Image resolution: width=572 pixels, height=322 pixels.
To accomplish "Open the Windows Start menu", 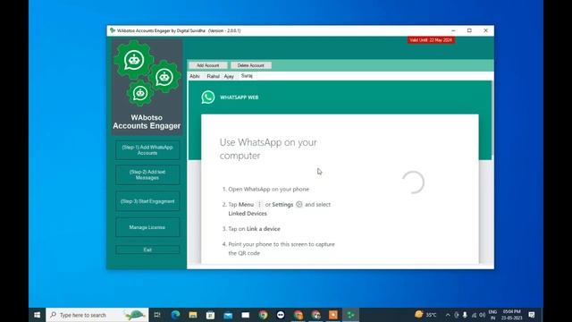I will [x=38, y=315].
